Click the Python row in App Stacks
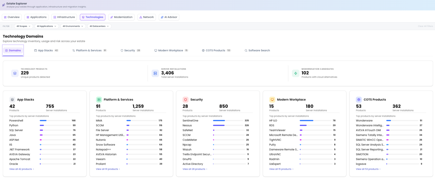The image size is (435, 178). click(x=43, y=125)
